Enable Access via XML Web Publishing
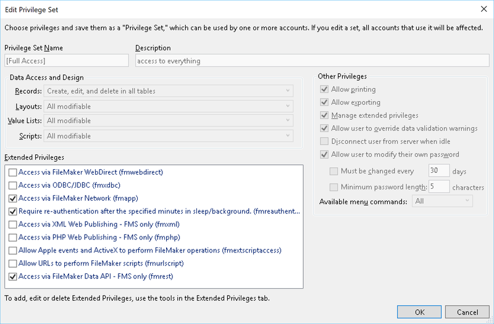Image resolution: width=494 pixels, height=324 pixels. 12,225
